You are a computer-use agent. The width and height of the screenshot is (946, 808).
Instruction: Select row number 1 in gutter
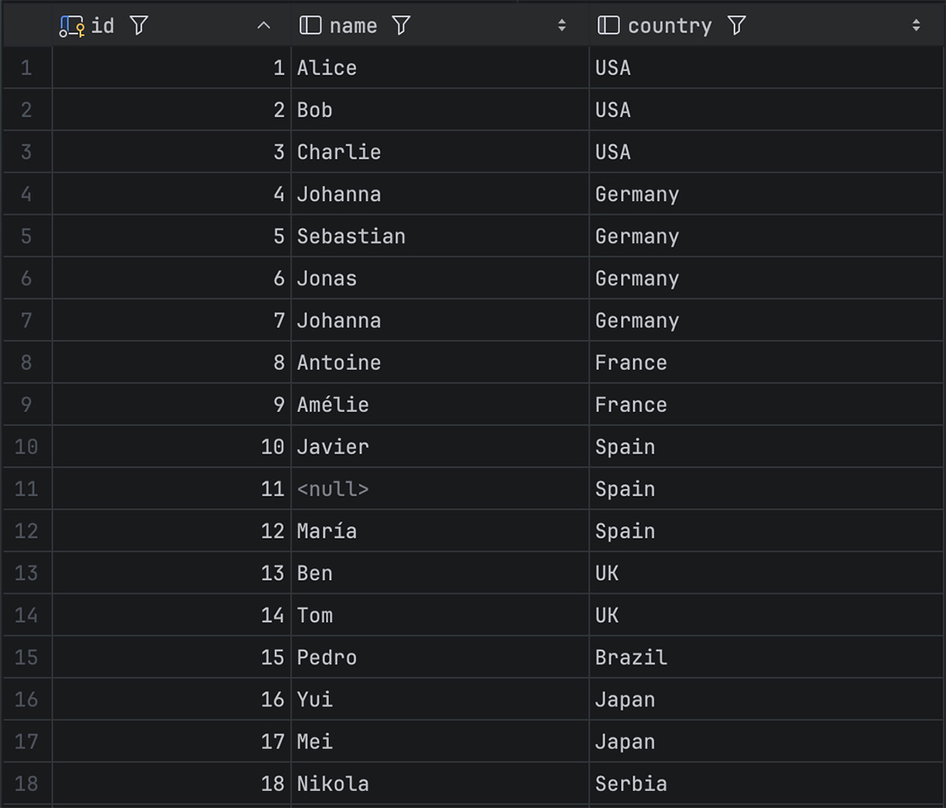point(26,68)
